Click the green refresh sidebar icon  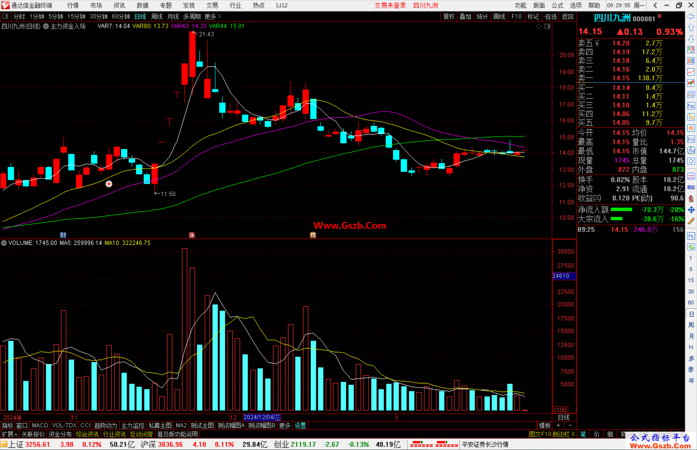click(x=691, y=247)
